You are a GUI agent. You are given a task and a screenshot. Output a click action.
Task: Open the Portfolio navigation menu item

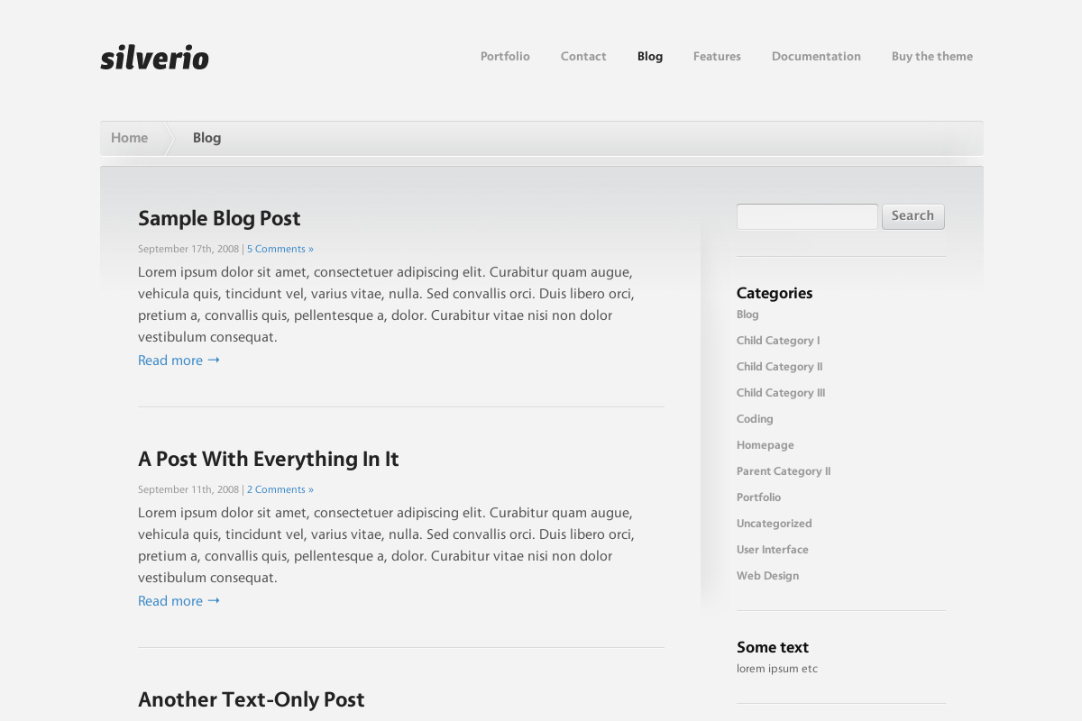505,57
